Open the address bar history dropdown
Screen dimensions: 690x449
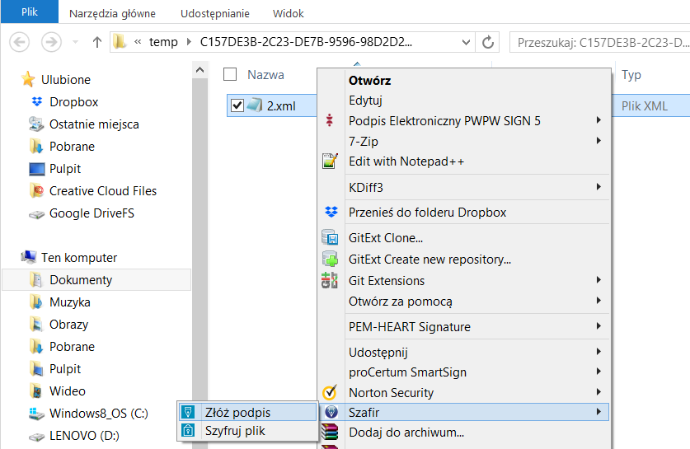coord(466,42)
